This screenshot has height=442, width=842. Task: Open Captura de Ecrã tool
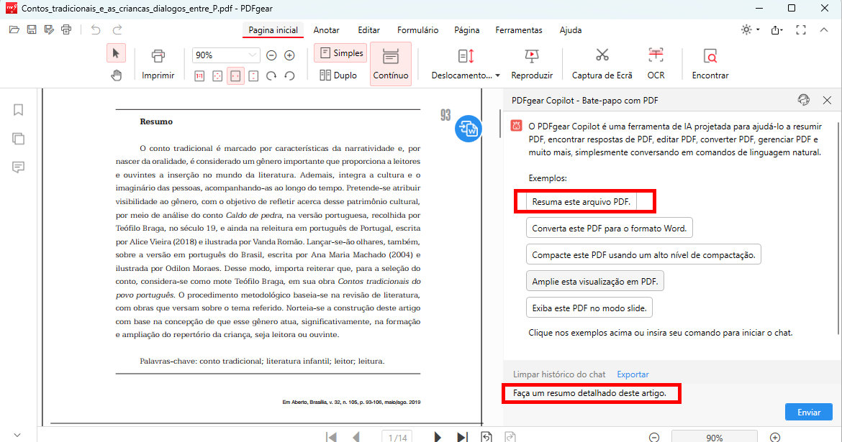(x=602, y=63)
